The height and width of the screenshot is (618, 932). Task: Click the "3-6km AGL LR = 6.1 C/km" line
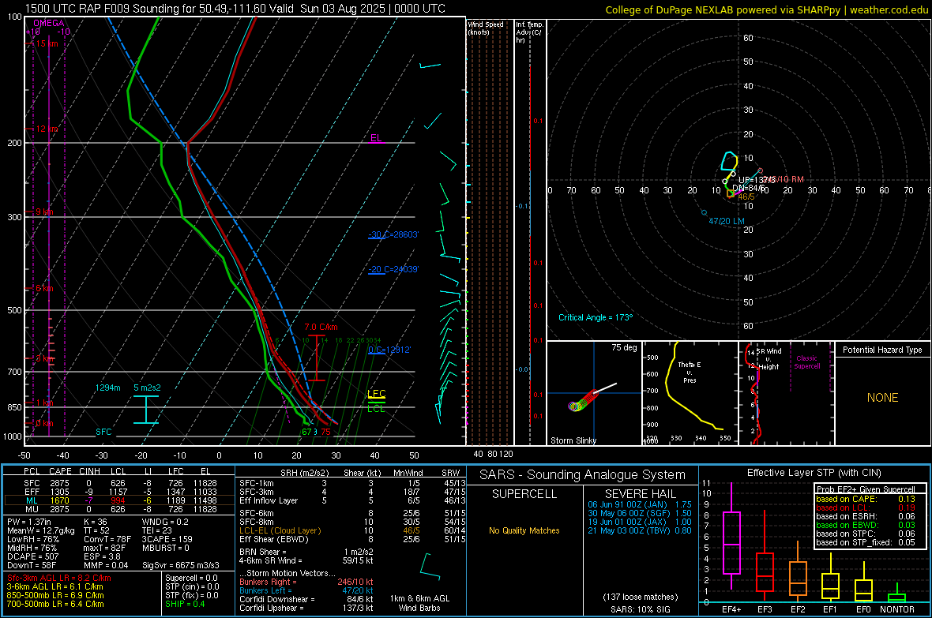tap(54, 586)
